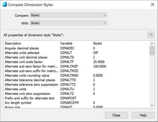The width and height of the screenshot is (158, 122).
Task: Open the With style dropdown
Action: pyautogui.click(x=69, y=23)
